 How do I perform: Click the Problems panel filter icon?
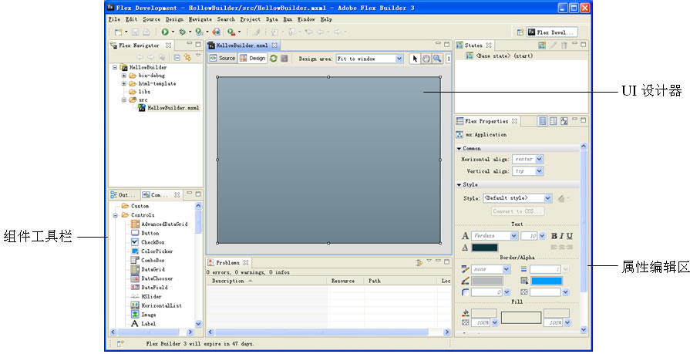(419, 262)
